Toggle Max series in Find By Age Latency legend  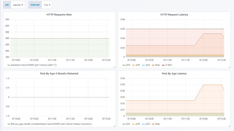pyautogui.click(x=157, y=124)
